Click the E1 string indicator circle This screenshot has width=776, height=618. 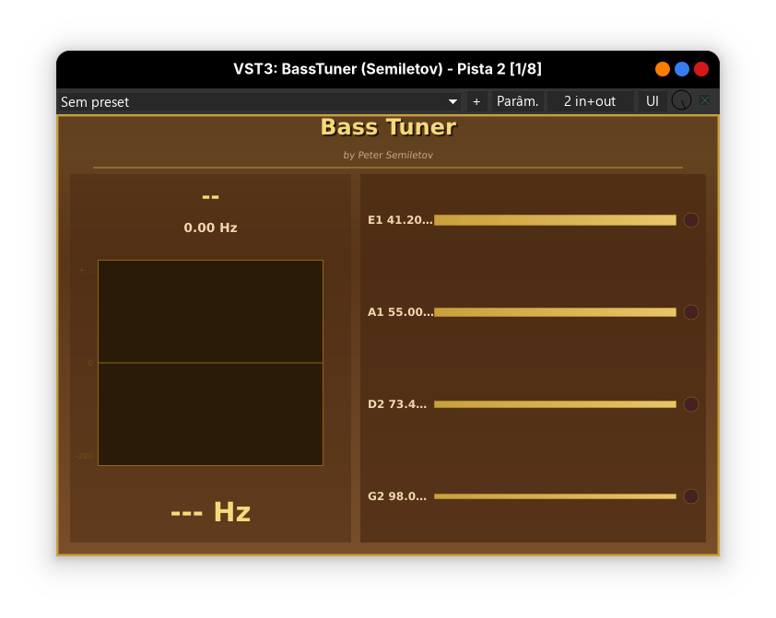click(x=691, y=220)
